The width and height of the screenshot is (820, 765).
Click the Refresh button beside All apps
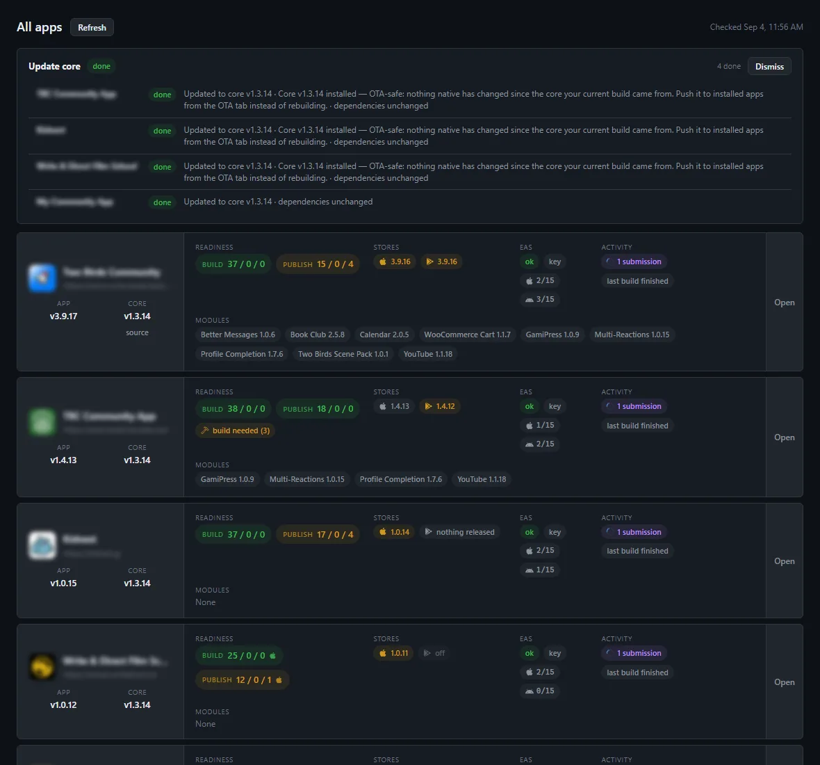(92, 27)
